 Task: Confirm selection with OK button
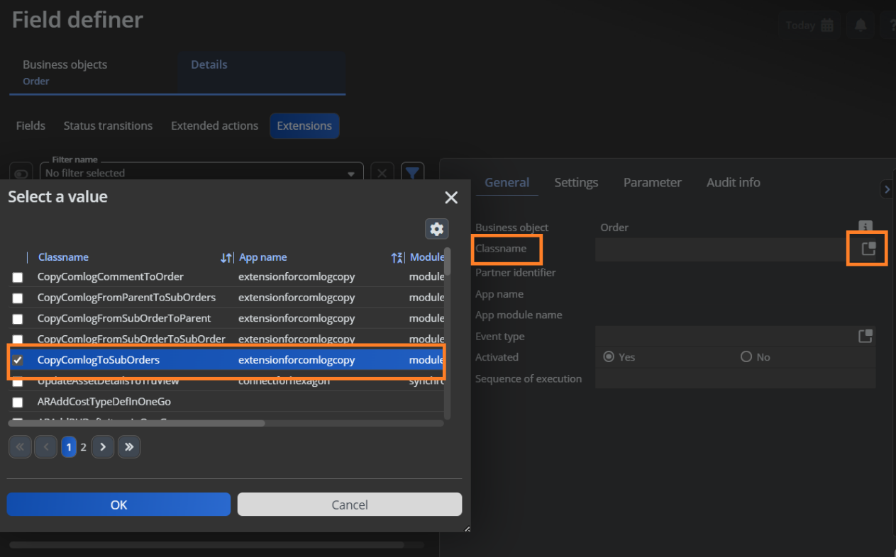[118, 505]
